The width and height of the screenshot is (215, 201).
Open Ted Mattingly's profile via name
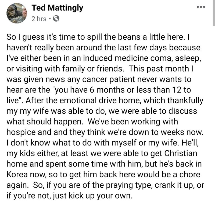click(x=57, y=8)
